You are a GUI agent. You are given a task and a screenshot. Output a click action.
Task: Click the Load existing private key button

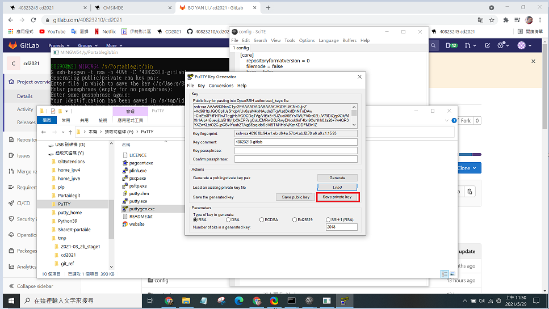click(337, 187)
